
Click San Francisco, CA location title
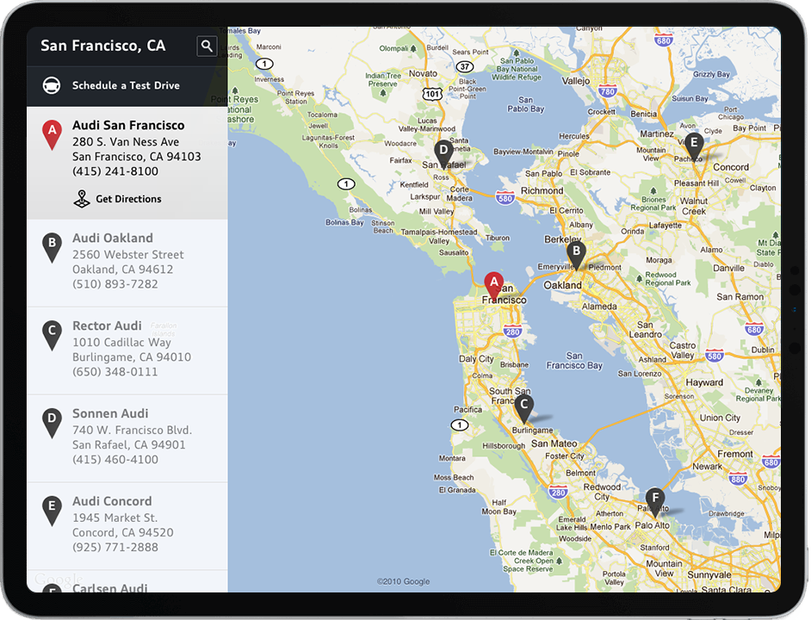point(103,46)
